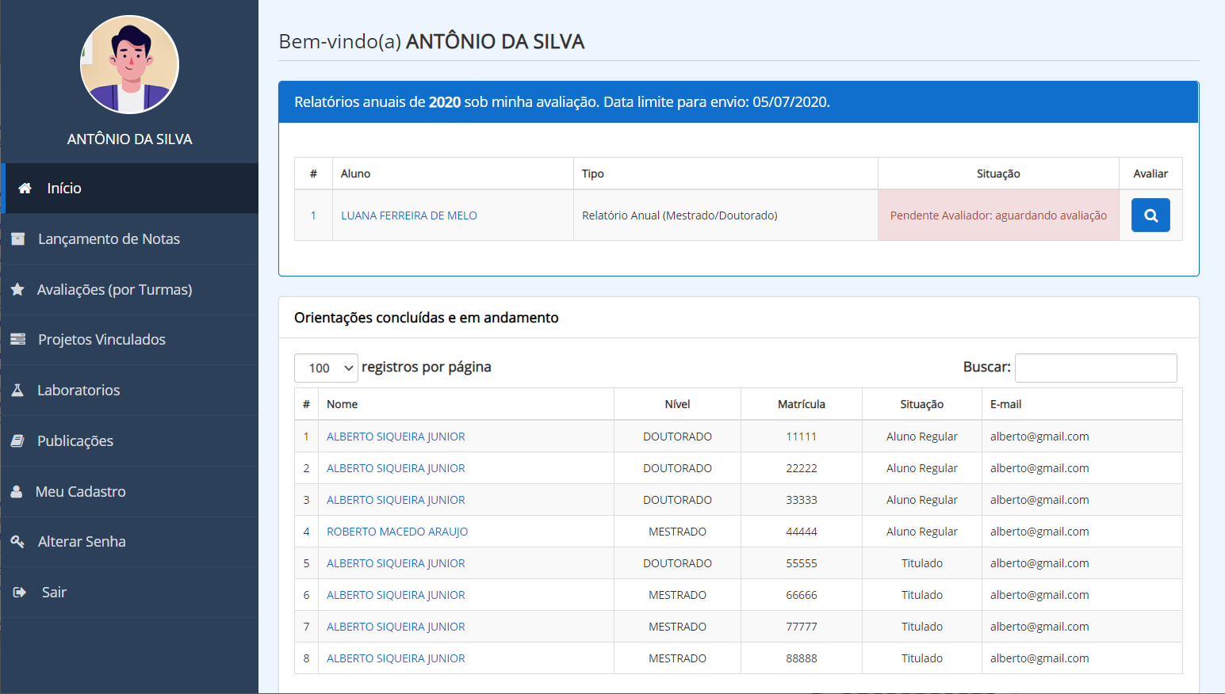Open Projetos Vinculados page
The width and height of the screenshot is (1225, 694).
point(129,339)
